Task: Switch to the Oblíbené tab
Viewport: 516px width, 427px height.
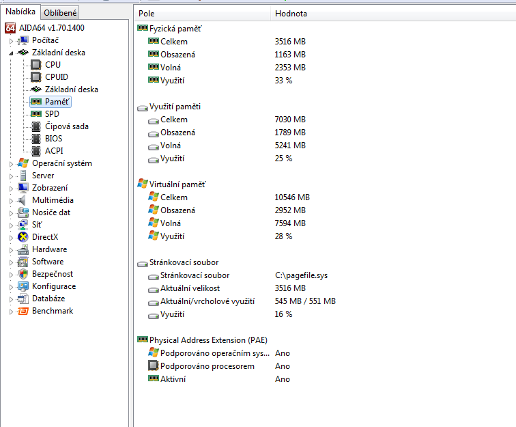Action: (60, 12)
